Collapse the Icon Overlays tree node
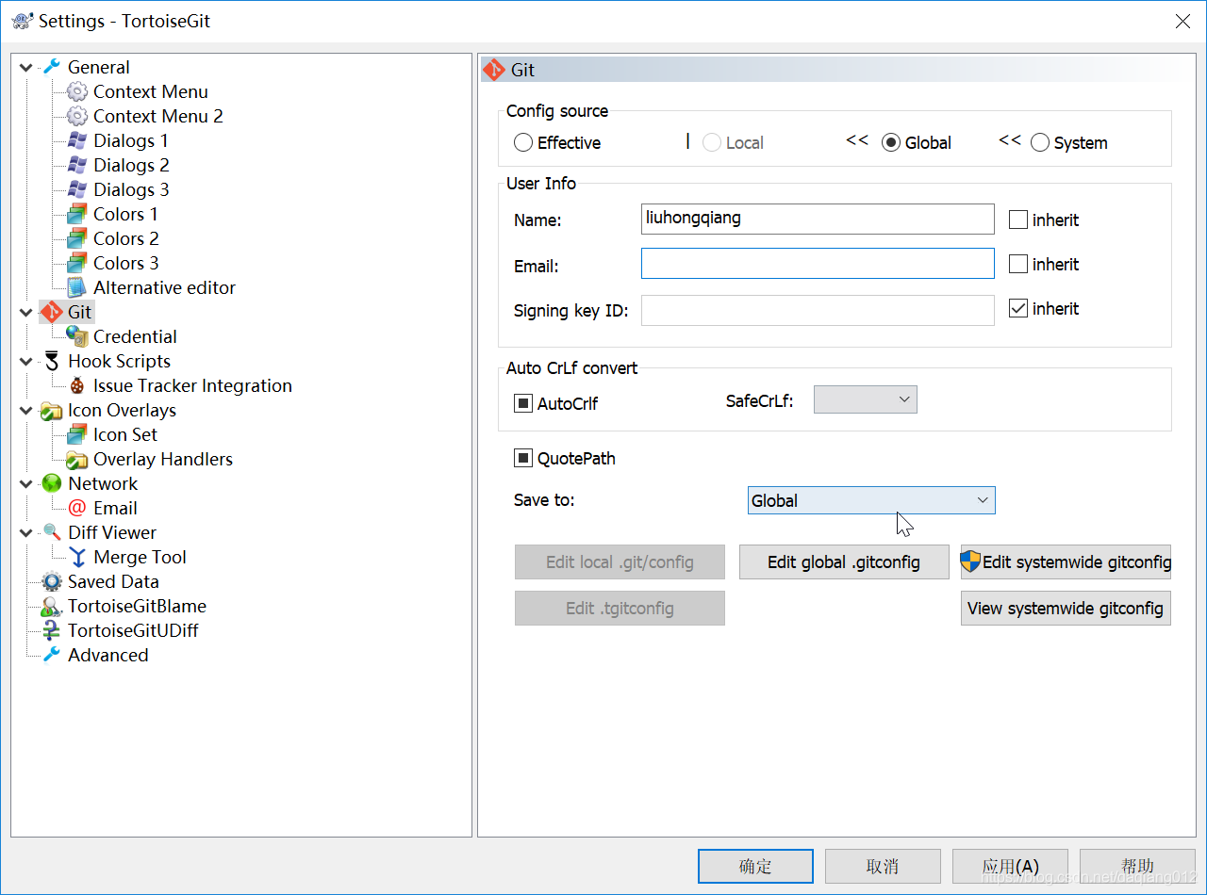 click(25, 410)
